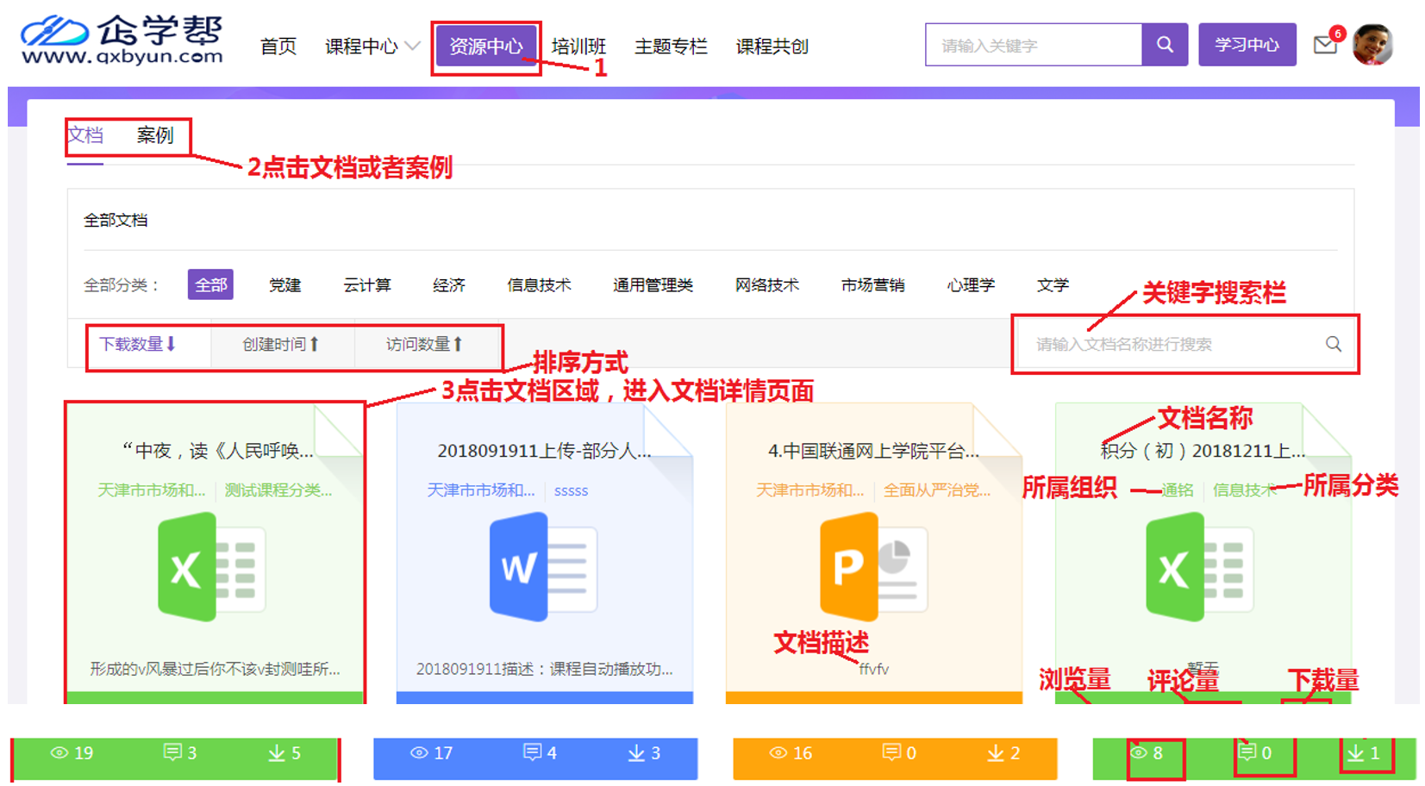The width and height of the screenshot is (1425, 786).
Task: Open the user profile avatar
Action: point(1372,45)
